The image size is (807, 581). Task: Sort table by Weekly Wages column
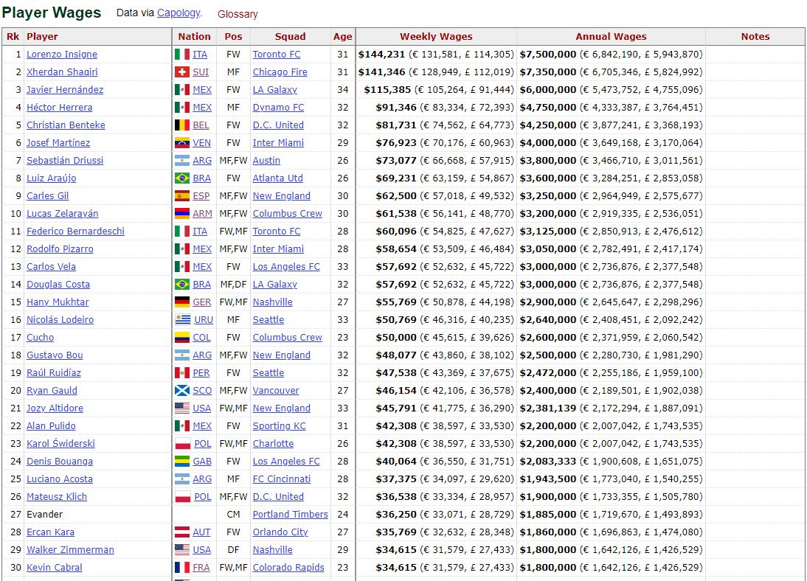[436, 36]
